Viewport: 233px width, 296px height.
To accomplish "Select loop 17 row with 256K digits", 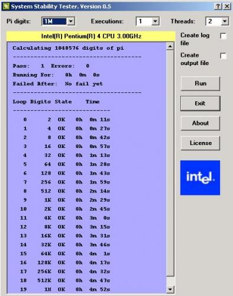I will click(x=65, y=272).
